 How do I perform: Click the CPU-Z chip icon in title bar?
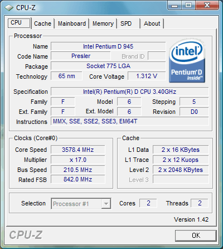[x=9, y=8]
